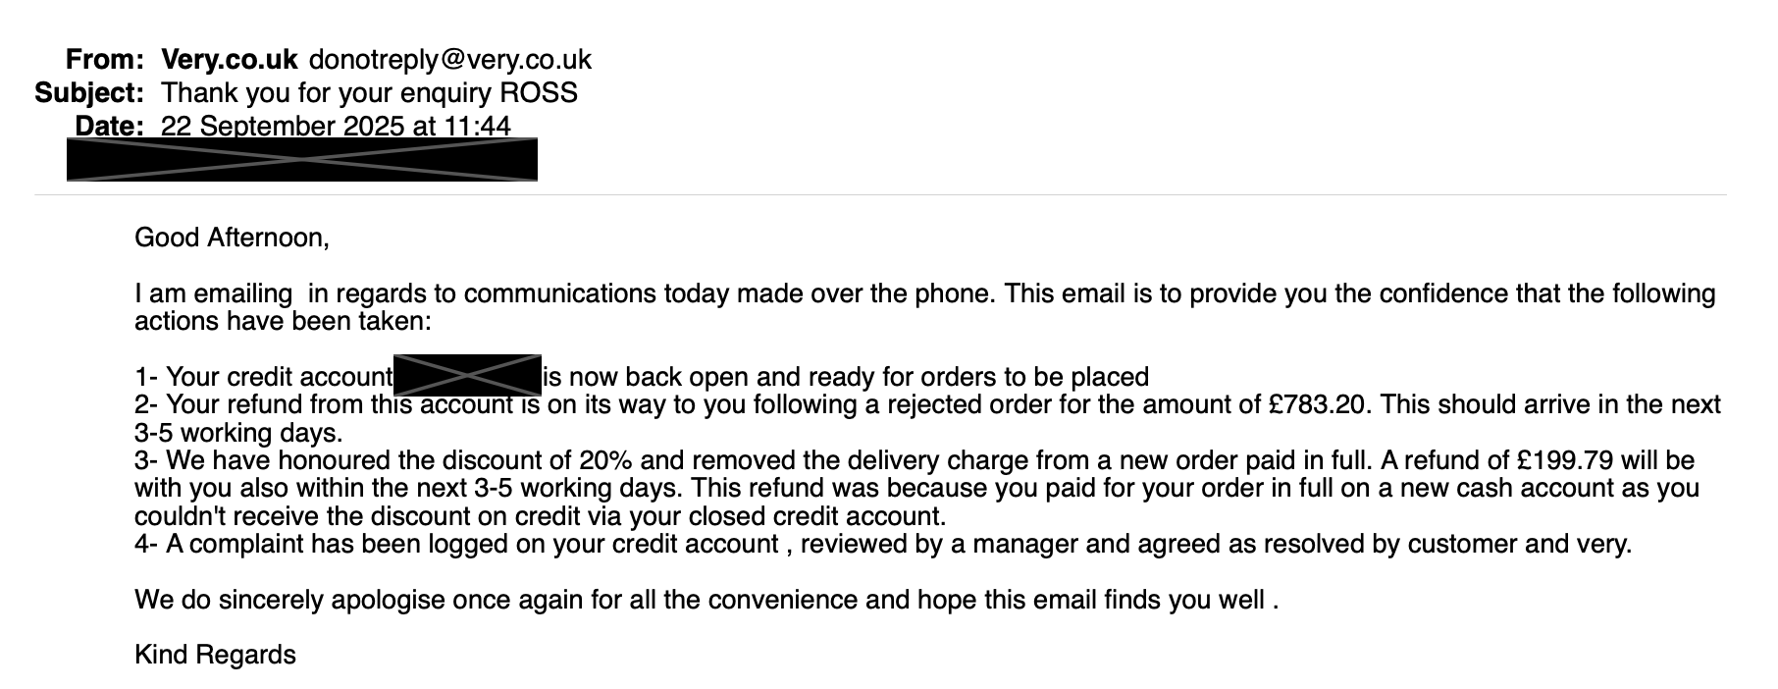Click the £783.20 refund amount
The height and width of the screenshot is (689, 1778).
pyautogui.click(x=1317, y=404)
